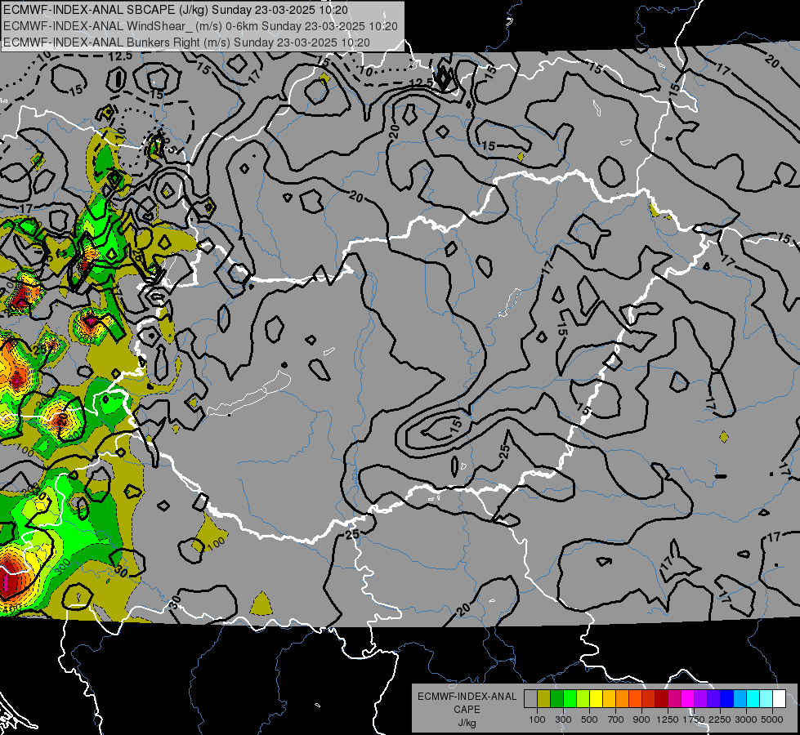The image size is (800, 735).
Task: Click the dark red legend swatch
Action: click(661, 698)
